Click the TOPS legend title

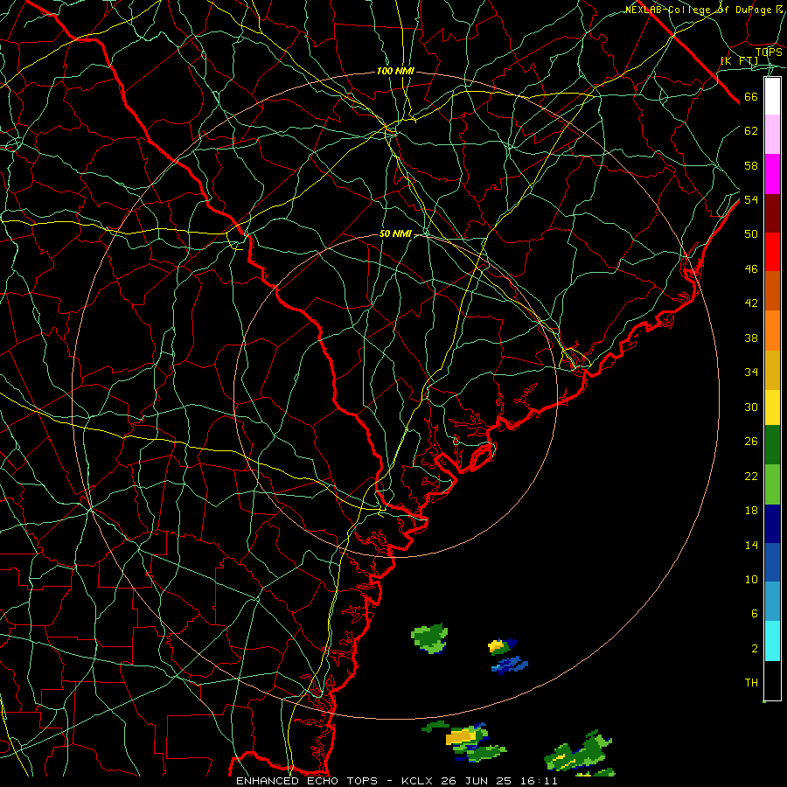[769, 52]
